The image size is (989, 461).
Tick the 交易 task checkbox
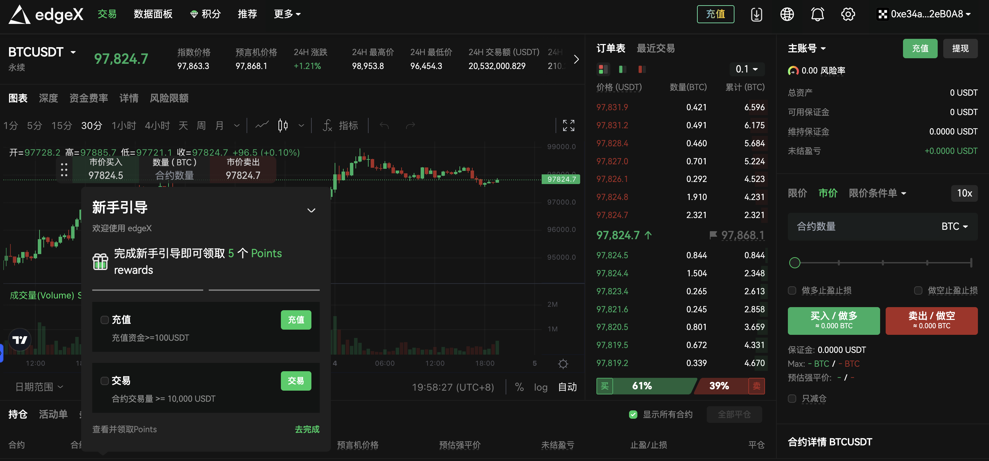(x=104, y=381)
